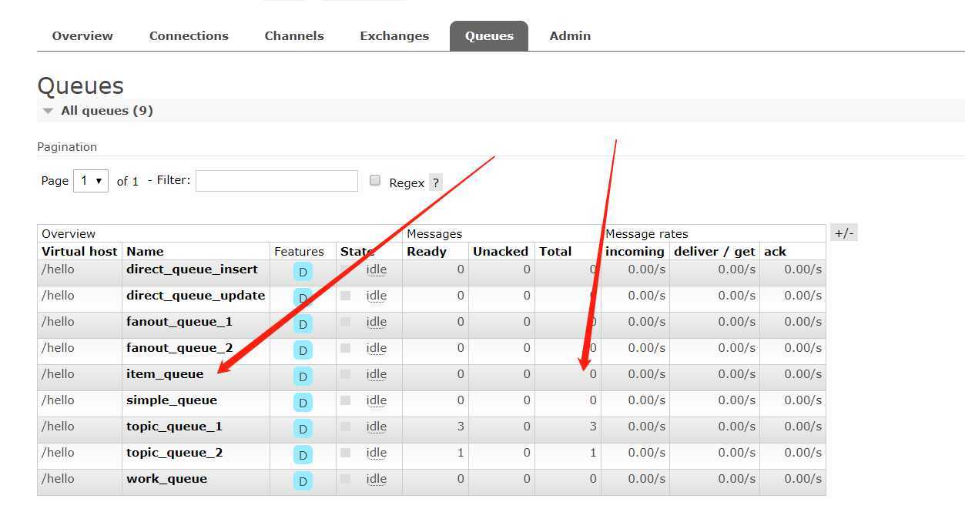Click the state indicator square for fanout_queue_1
Image resolution: width=965 pixels, height=512 pixels.
[345, 322]
